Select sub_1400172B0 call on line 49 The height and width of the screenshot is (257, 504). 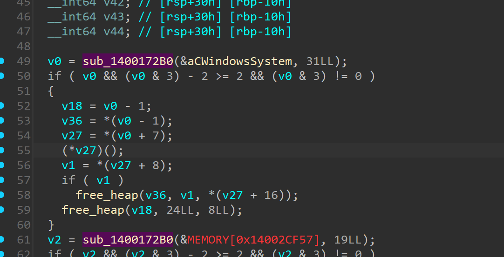(x=128, y=61)
